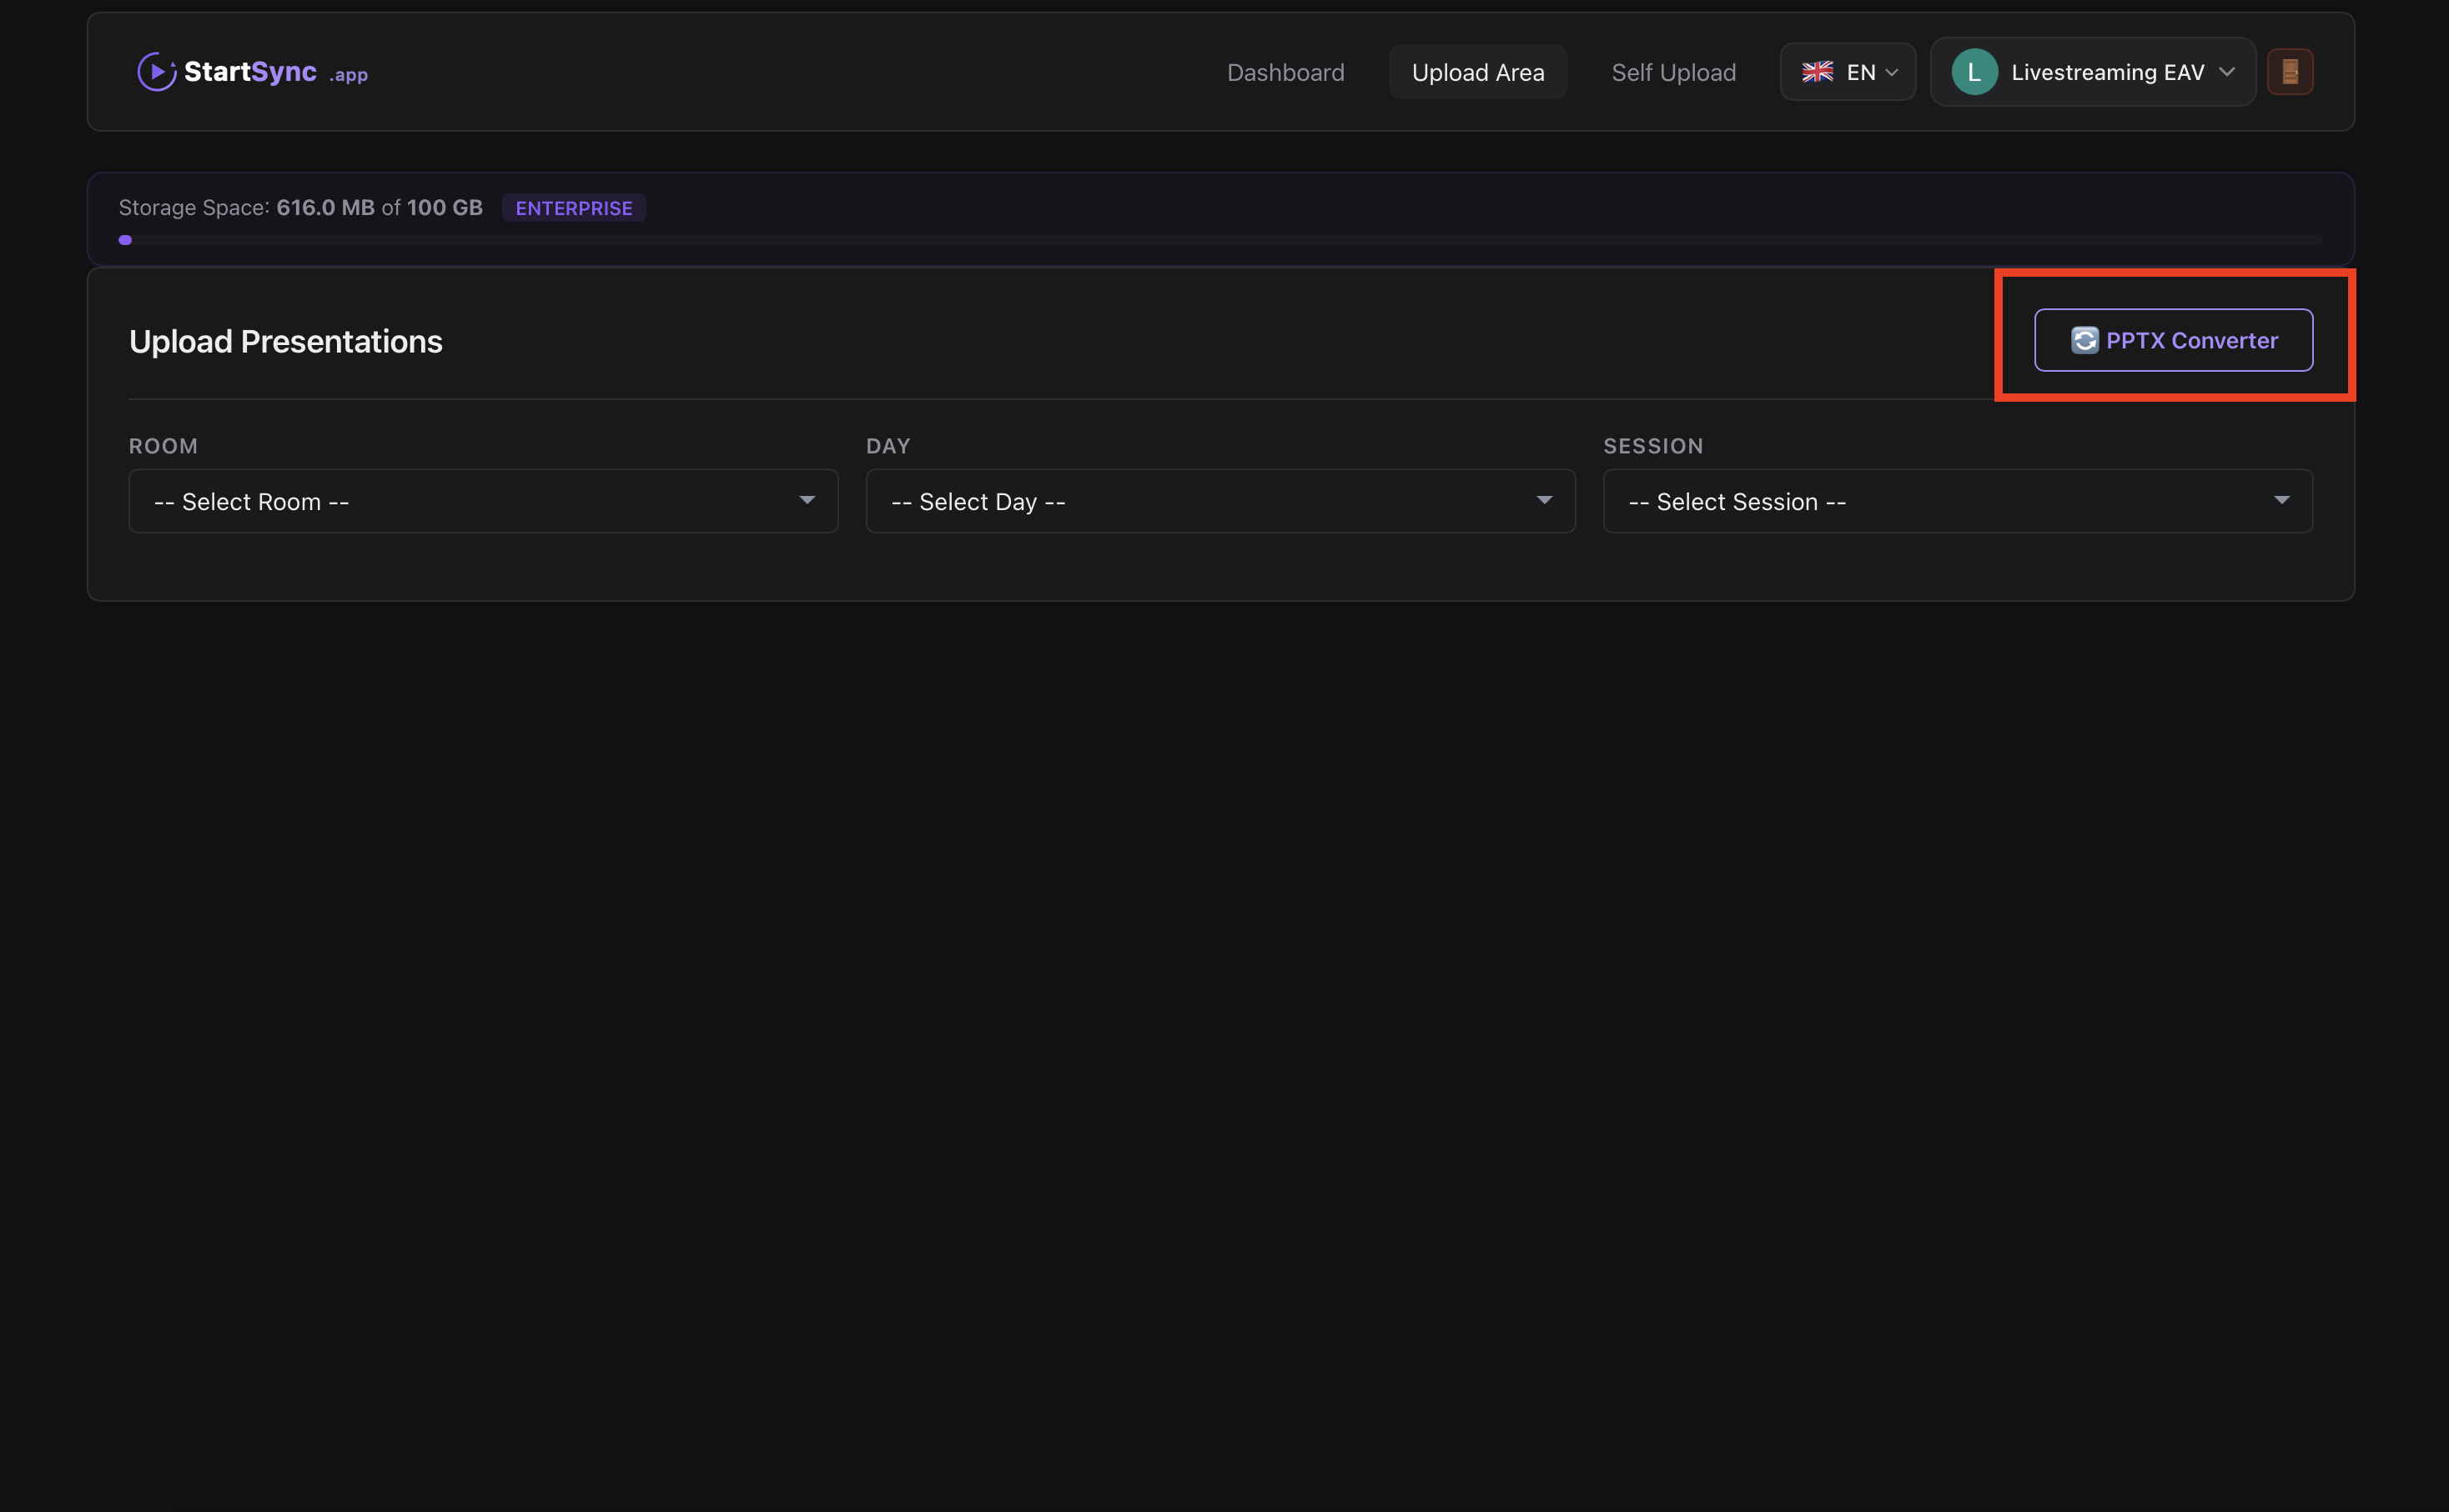Click the ENTERPRISE plan badge
This screenshot has height=1512, width=2449.
point(573,208)
